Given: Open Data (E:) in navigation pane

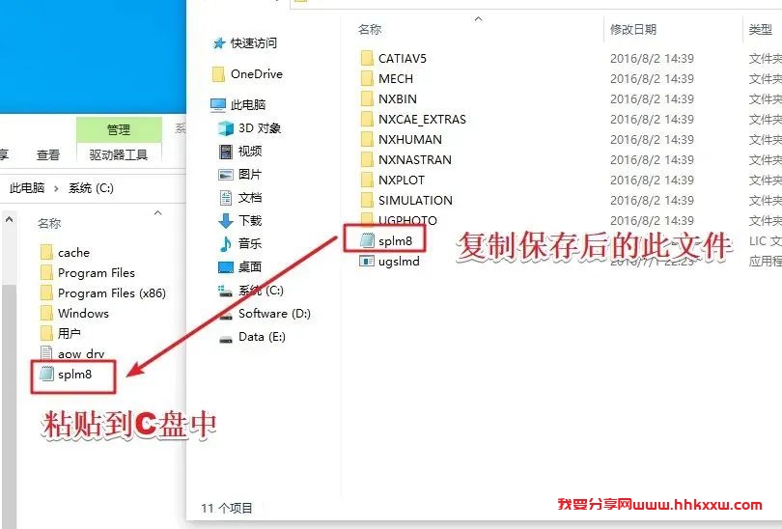Looking at the screenshot, I should [x=262, y=337].
